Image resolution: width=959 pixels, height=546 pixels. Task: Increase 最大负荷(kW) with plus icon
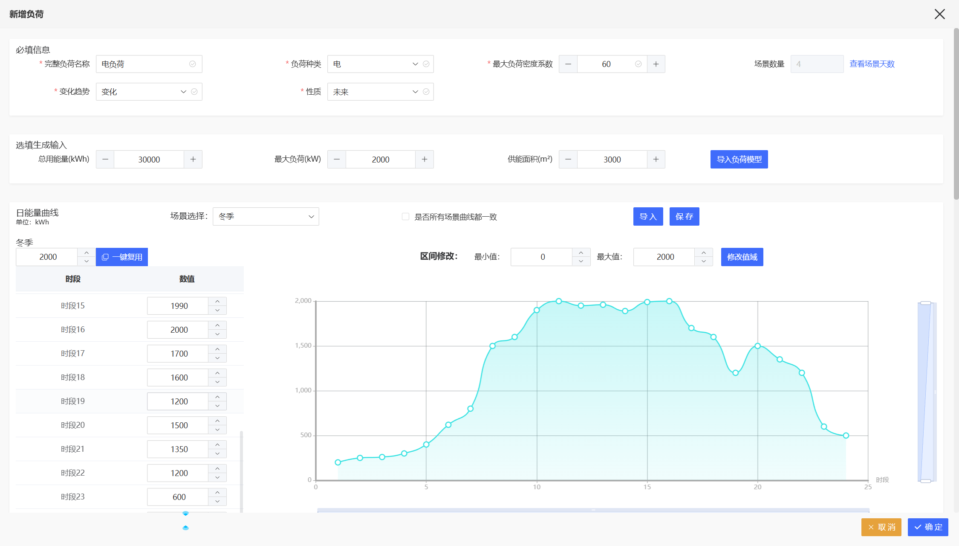tap(425, 160)
